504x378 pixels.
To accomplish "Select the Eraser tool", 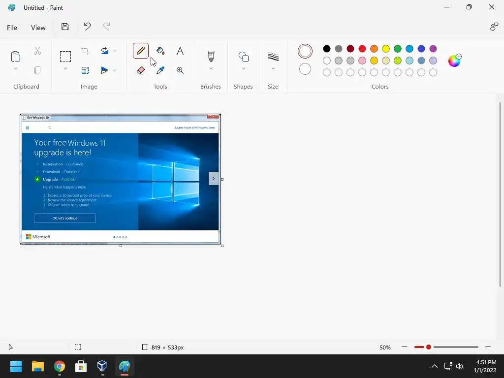I will [x=140, y=70].
